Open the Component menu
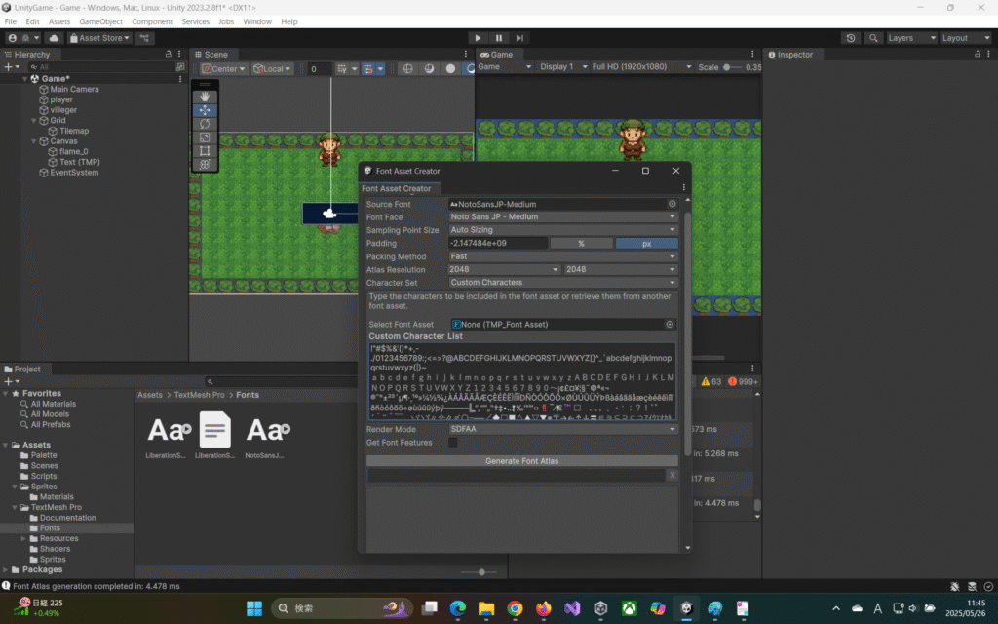998x624 pixels. point(152,21)
